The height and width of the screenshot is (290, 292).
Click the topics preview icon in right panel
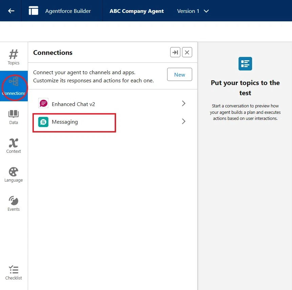245,64
